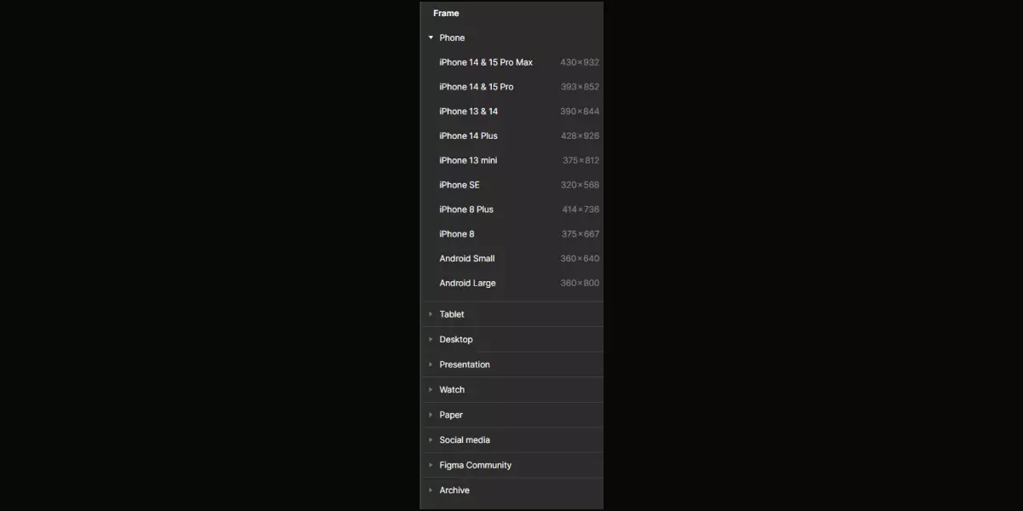Choose the iPhone 14 & 15 Pro frame

(x=511, y=87)
